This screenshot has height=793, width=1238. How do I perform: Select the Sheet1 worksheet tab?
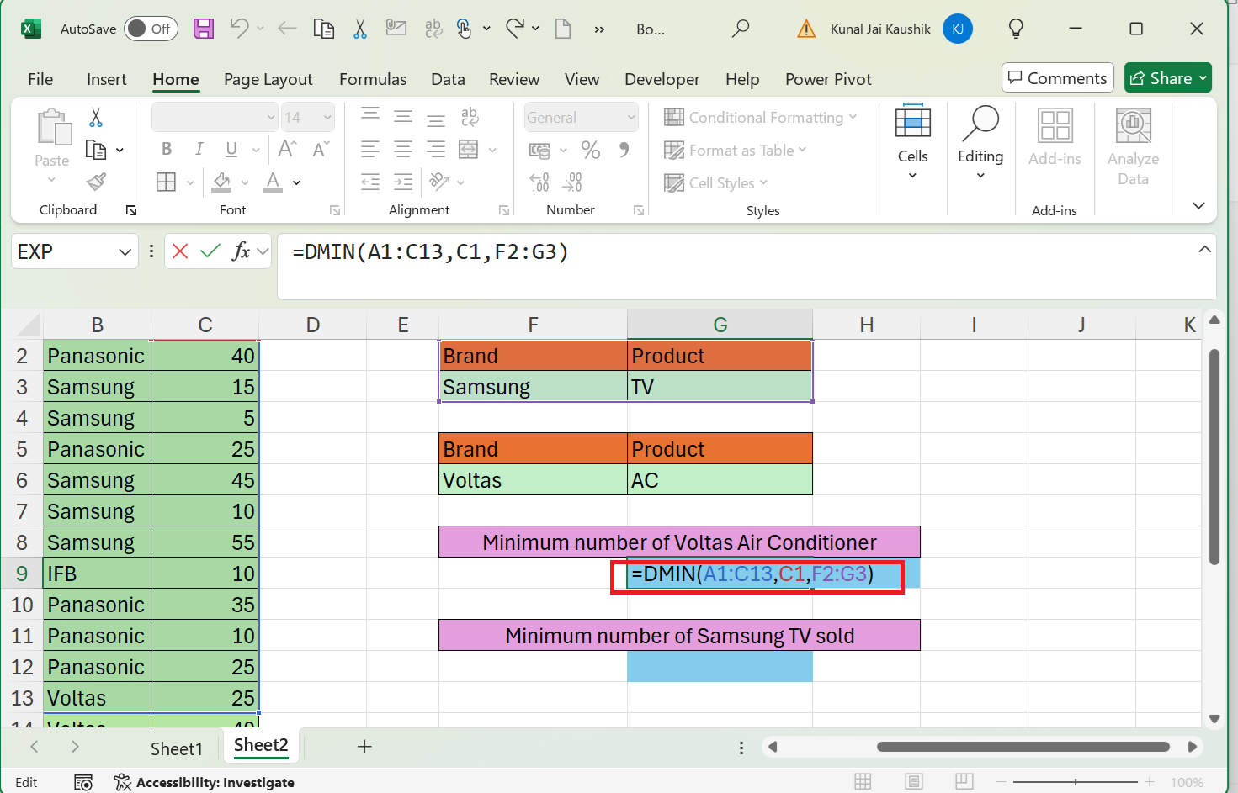point(177,748)
